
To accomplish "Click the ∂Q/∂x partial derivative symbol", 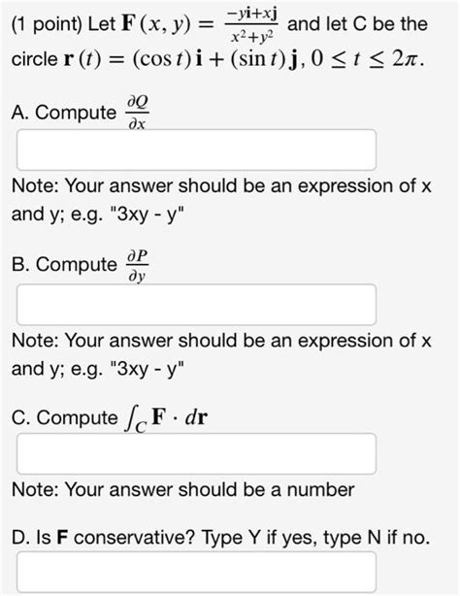I will point(137,113).
